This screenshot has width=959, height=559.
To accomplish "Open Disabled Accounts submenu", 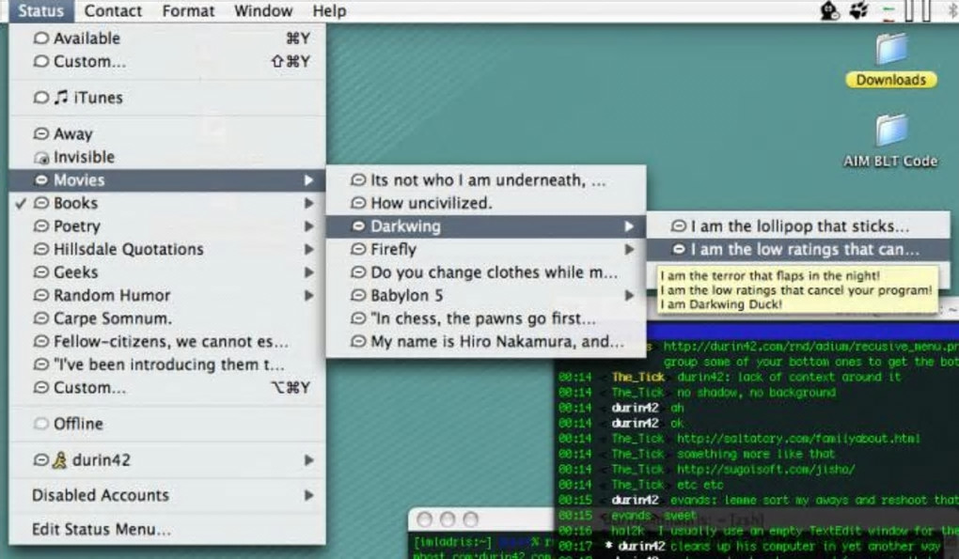I will 167,495.
